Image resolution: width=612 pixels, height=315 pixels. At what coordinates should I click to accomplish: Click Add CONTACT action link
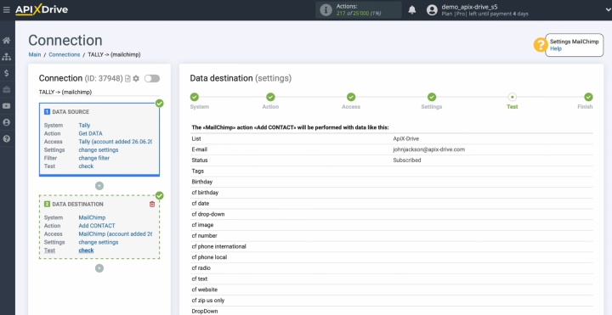click(x=97, y=226)
